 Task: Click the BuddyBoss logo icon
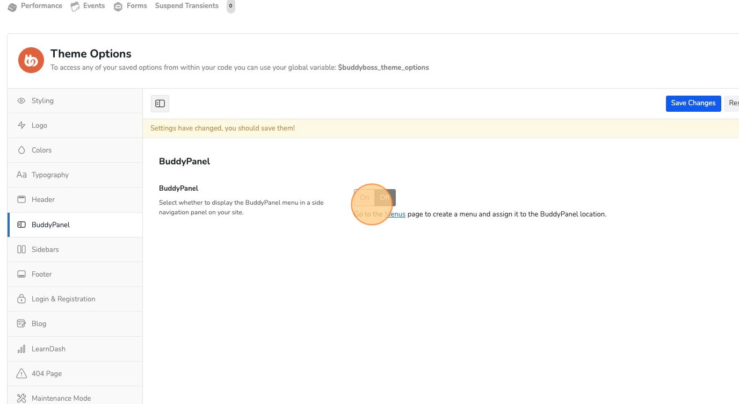tap(31, 60)
